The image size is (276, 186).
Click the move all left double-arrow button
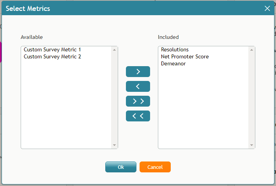point(138,116)
